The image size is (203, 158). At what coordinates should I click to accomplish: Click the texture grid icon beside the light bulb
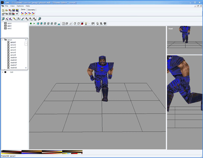pyautogui.click(x=93, y=23)
